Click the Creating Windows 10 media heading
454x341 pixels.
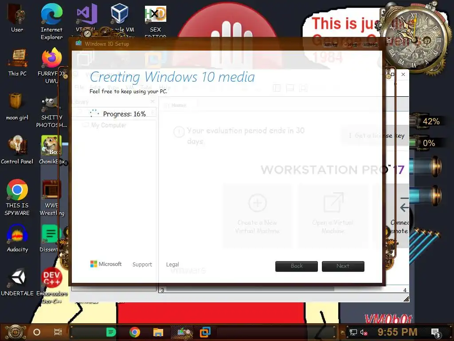click(x=172, y=77)
